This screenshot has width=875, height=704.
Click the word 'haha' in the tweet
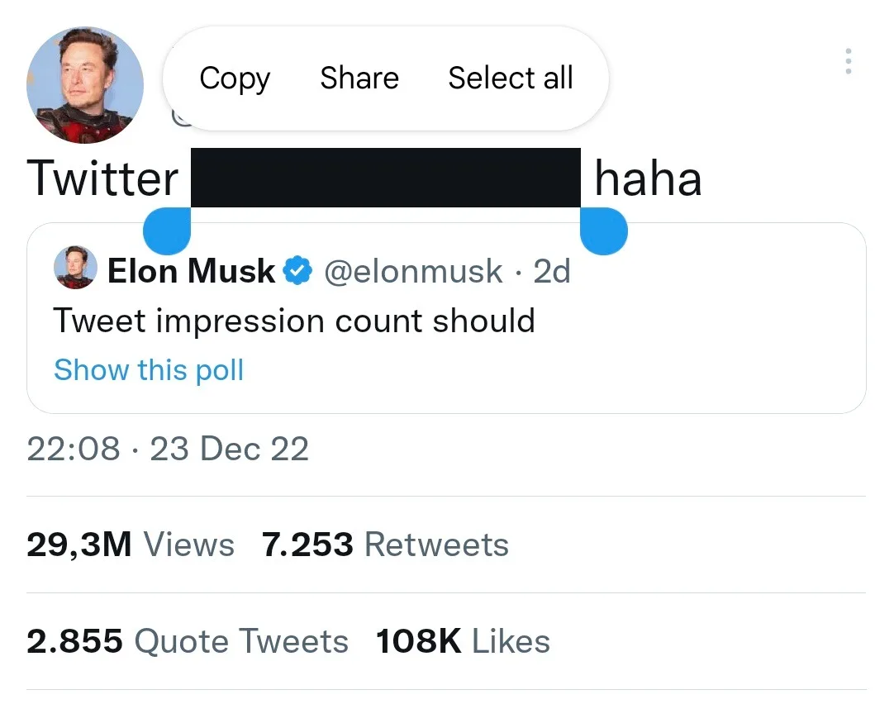648,178
